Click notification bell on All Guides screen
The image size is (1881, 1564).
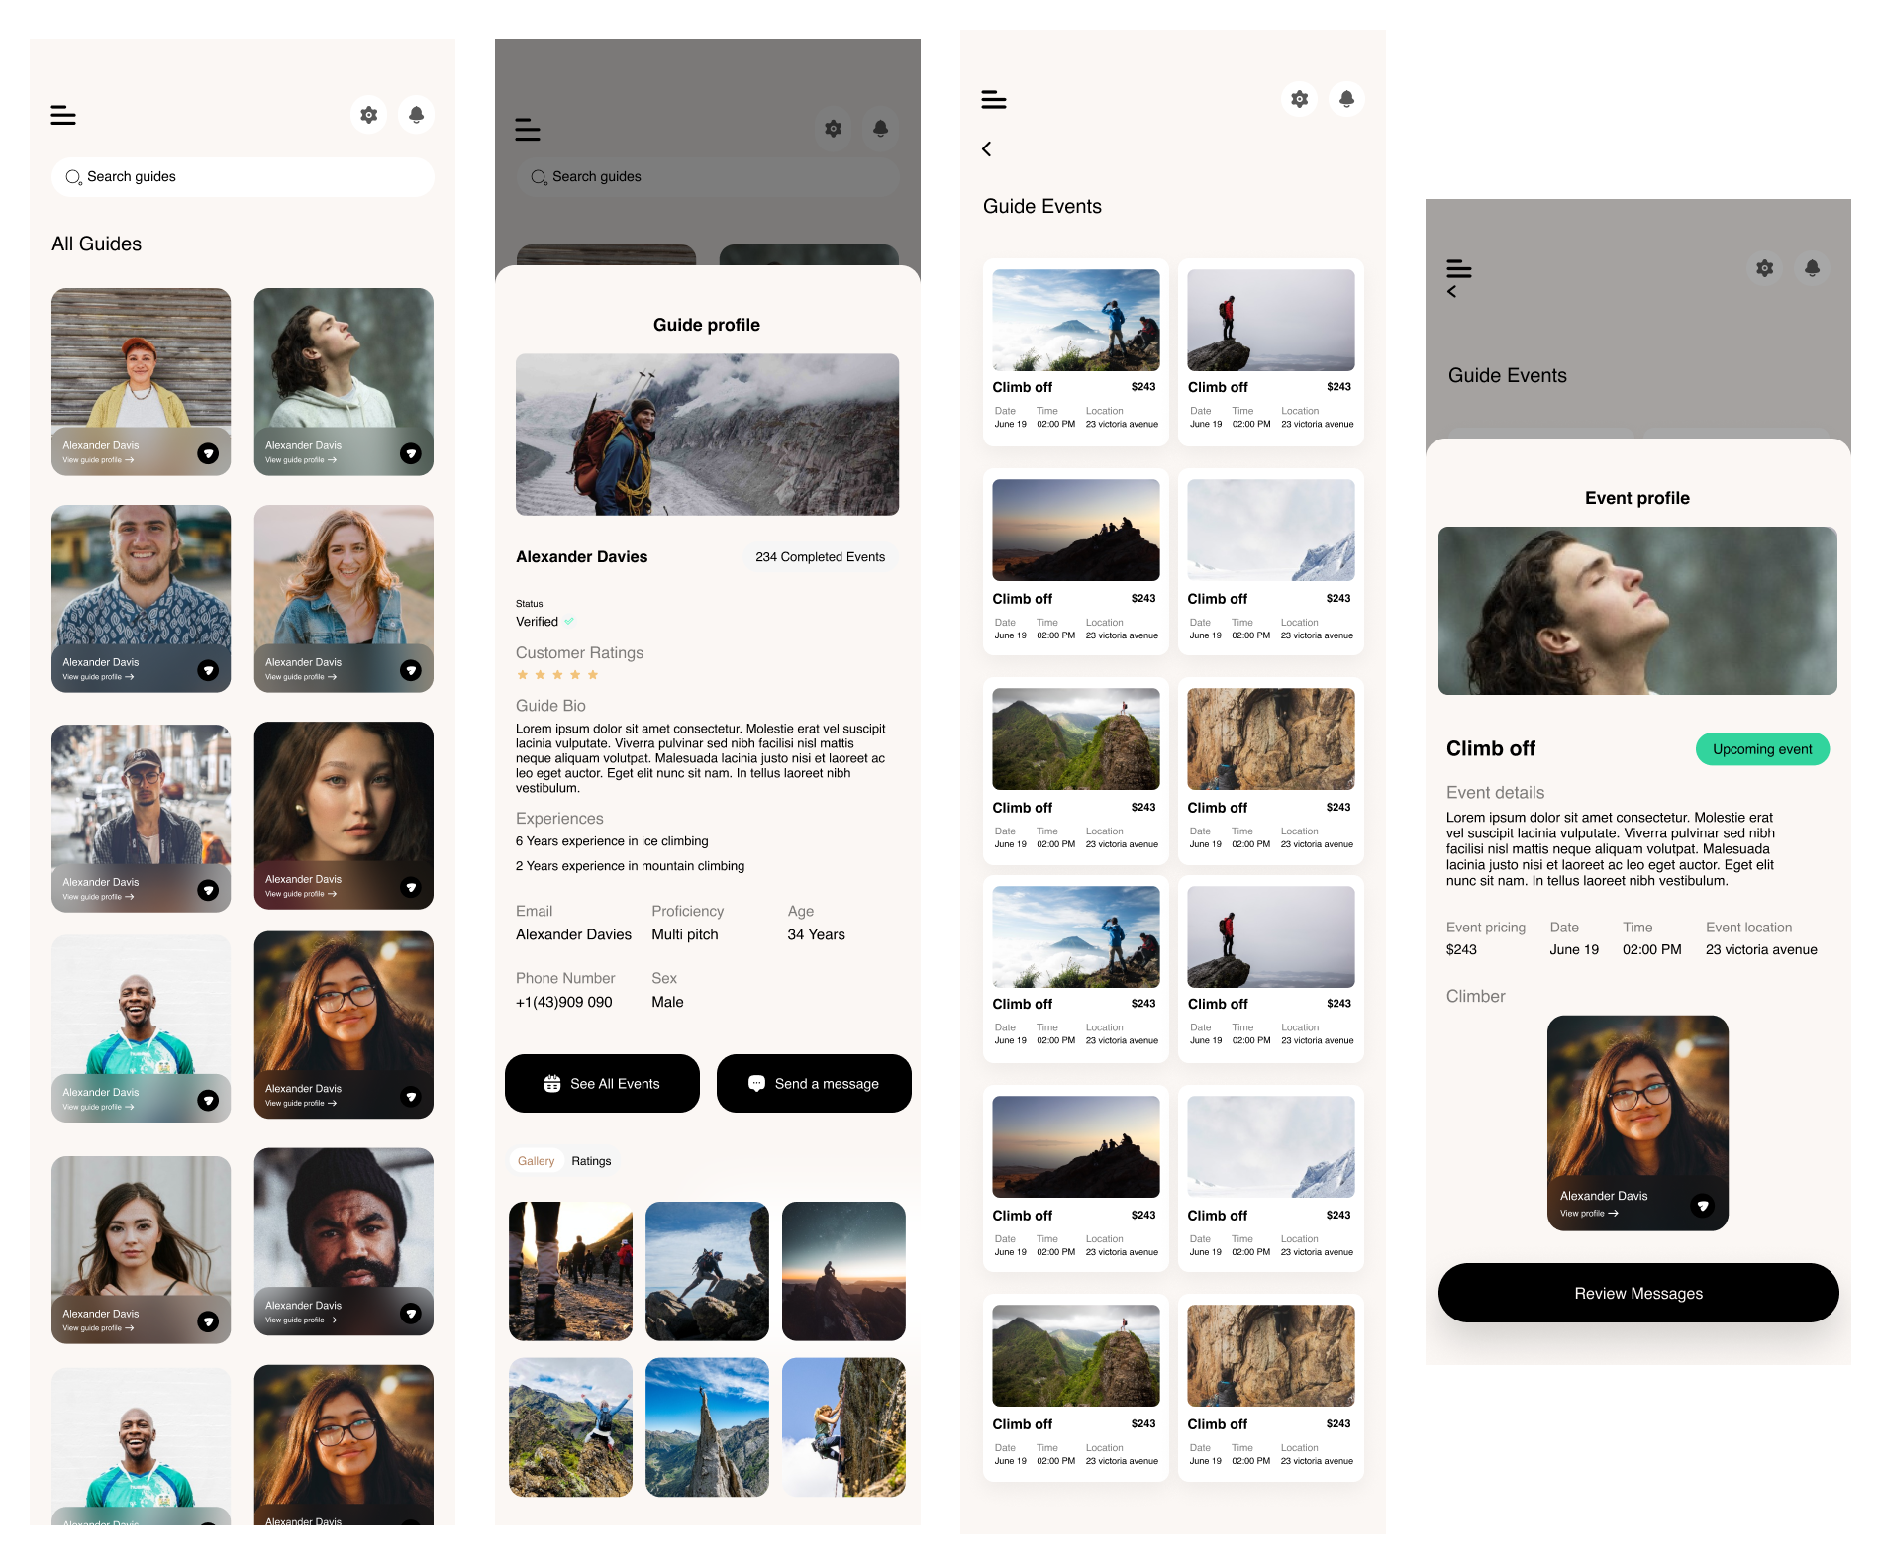tap(416, 115)
